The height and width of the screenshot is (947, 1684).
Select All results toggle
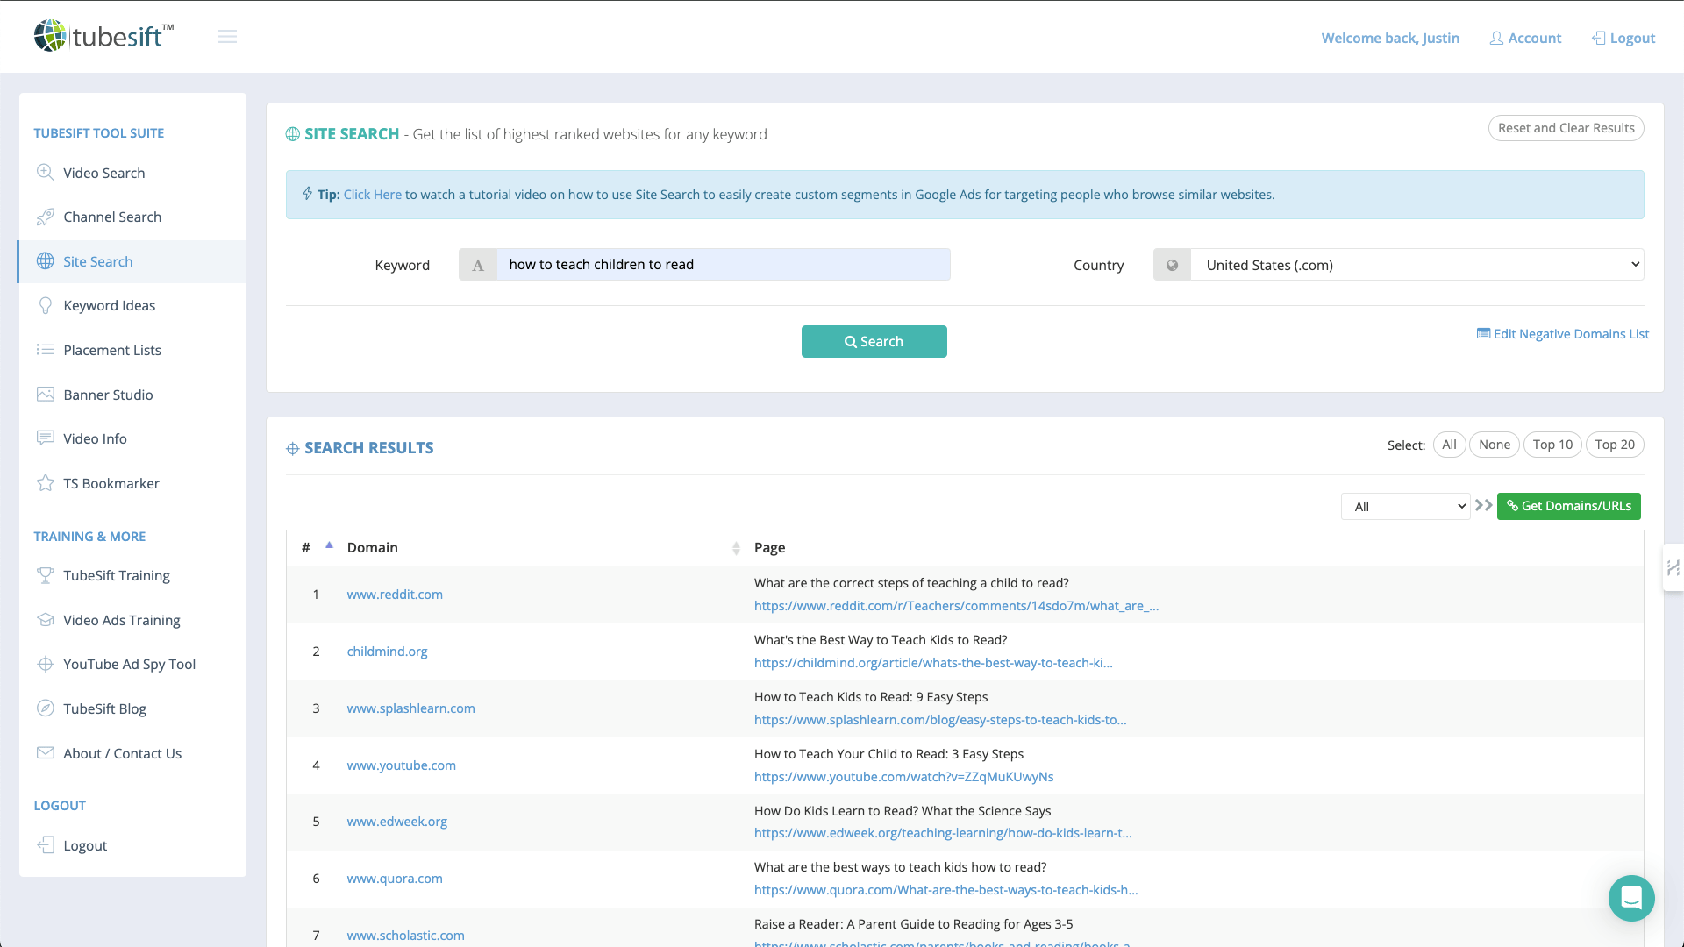(x=1449, y=445)
